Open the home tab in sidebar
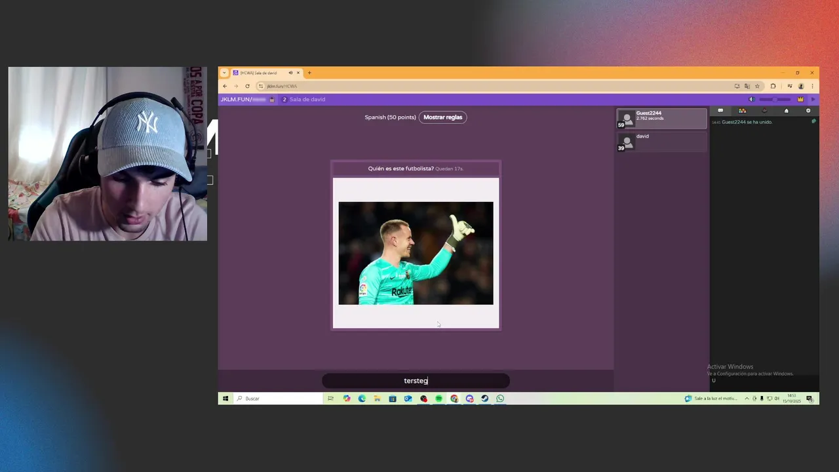 (x=787, y=111)
